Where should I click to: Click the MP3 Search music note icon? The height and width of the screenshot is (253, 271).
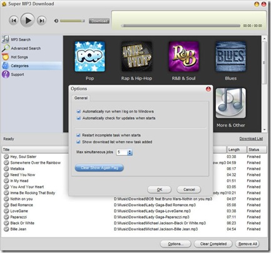pos(6,39)
